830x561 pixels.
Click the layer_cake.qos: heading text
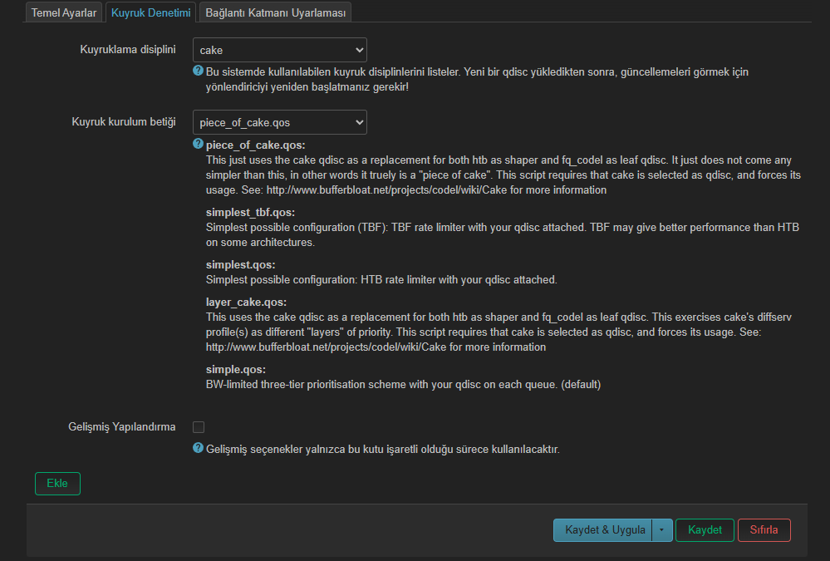[x=246, y=303]
